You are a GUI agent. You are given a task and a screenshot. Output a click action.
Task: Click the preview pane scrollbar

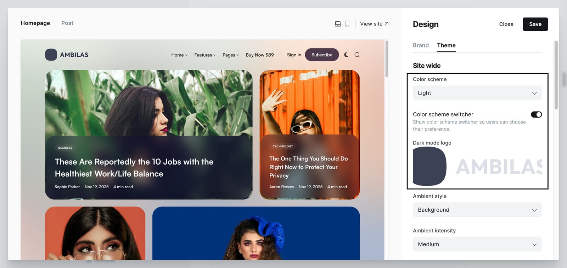387,59
